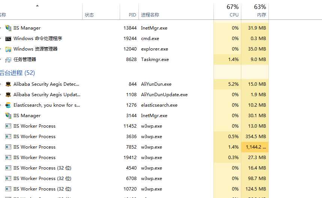Click the 1,144.2 memory value cell
Image resolution: width=322 pixels, height=198 pixels.
256,147
